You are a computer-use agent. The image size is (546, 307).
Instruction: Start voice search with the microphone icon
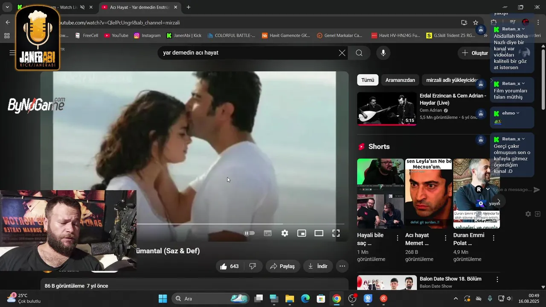pos(383,53)
